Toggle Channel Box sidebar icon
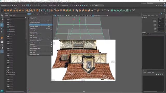This screenshot has height=93, width=166. [165, 5]
